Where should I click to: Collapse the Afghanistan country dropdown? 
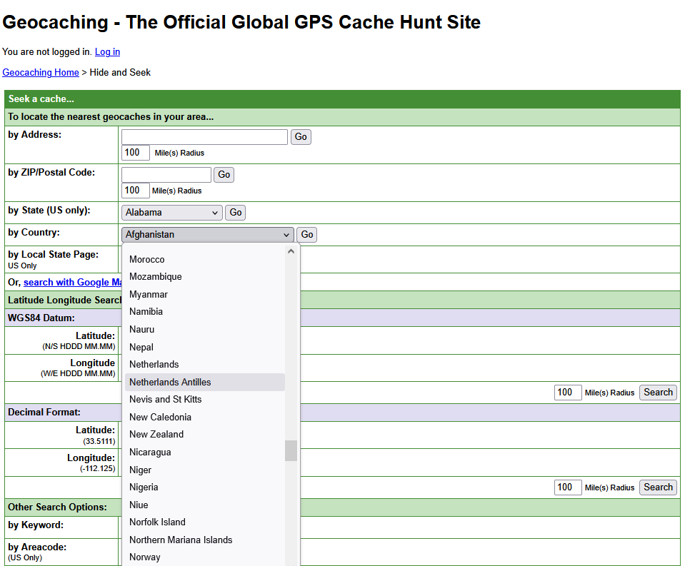point(207,235)
